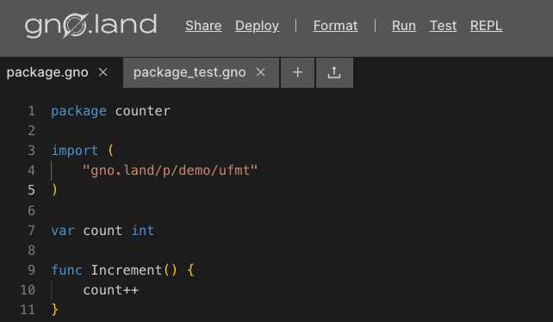The image size is (553, 322).
Task: Click the opening brace on line 9
Action: point(191,270)
